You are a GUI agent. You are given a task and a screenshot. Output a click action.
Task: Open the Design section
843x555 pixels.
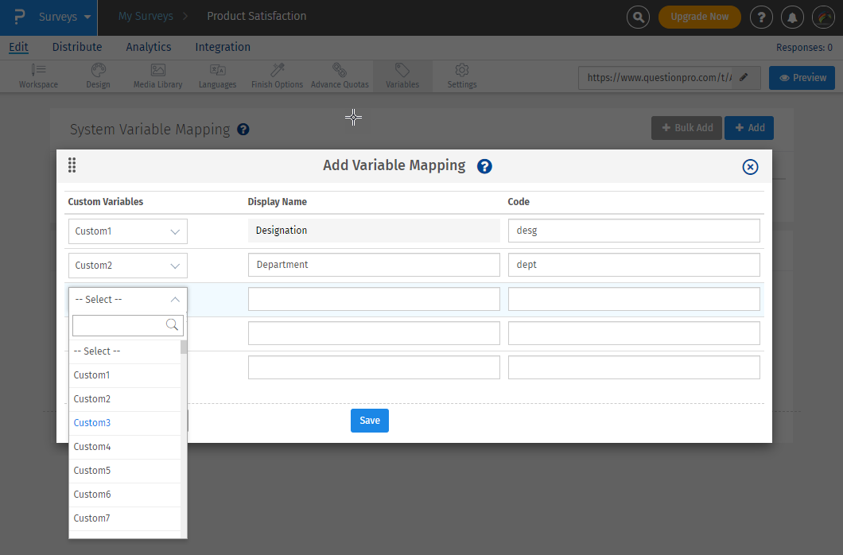pyautogui.click(x=98, y=76)
